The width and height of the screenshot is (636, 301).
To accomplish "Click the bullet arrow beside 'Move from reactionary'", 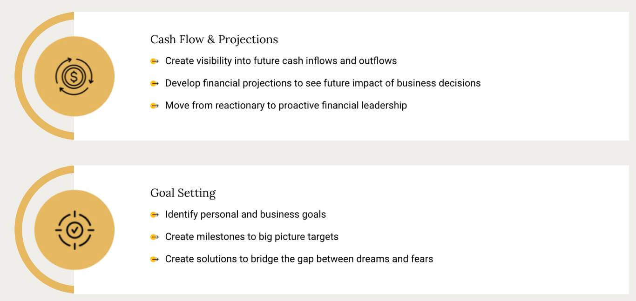I will click(155, 106).
